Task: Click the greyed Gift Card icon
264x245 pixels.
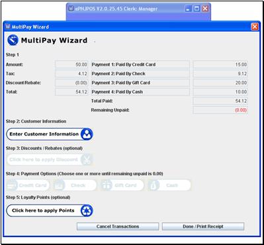Action: coord(106,185)
